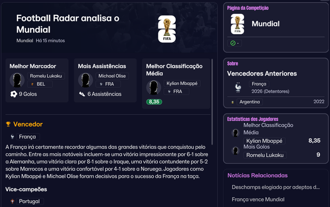Open the Michael Olise player name tag
Viewport: 330px width, 207px height.
[112, 76]
